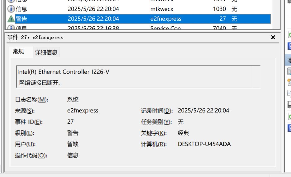This screenshot has width=291, height=177.
Task: Click the 来源(S) label
Action: pyautogui.click(x=25, y=111)
